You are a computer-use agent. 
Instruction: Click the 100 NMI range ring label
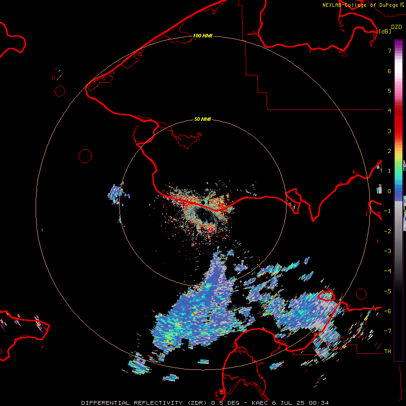point(203,36)
